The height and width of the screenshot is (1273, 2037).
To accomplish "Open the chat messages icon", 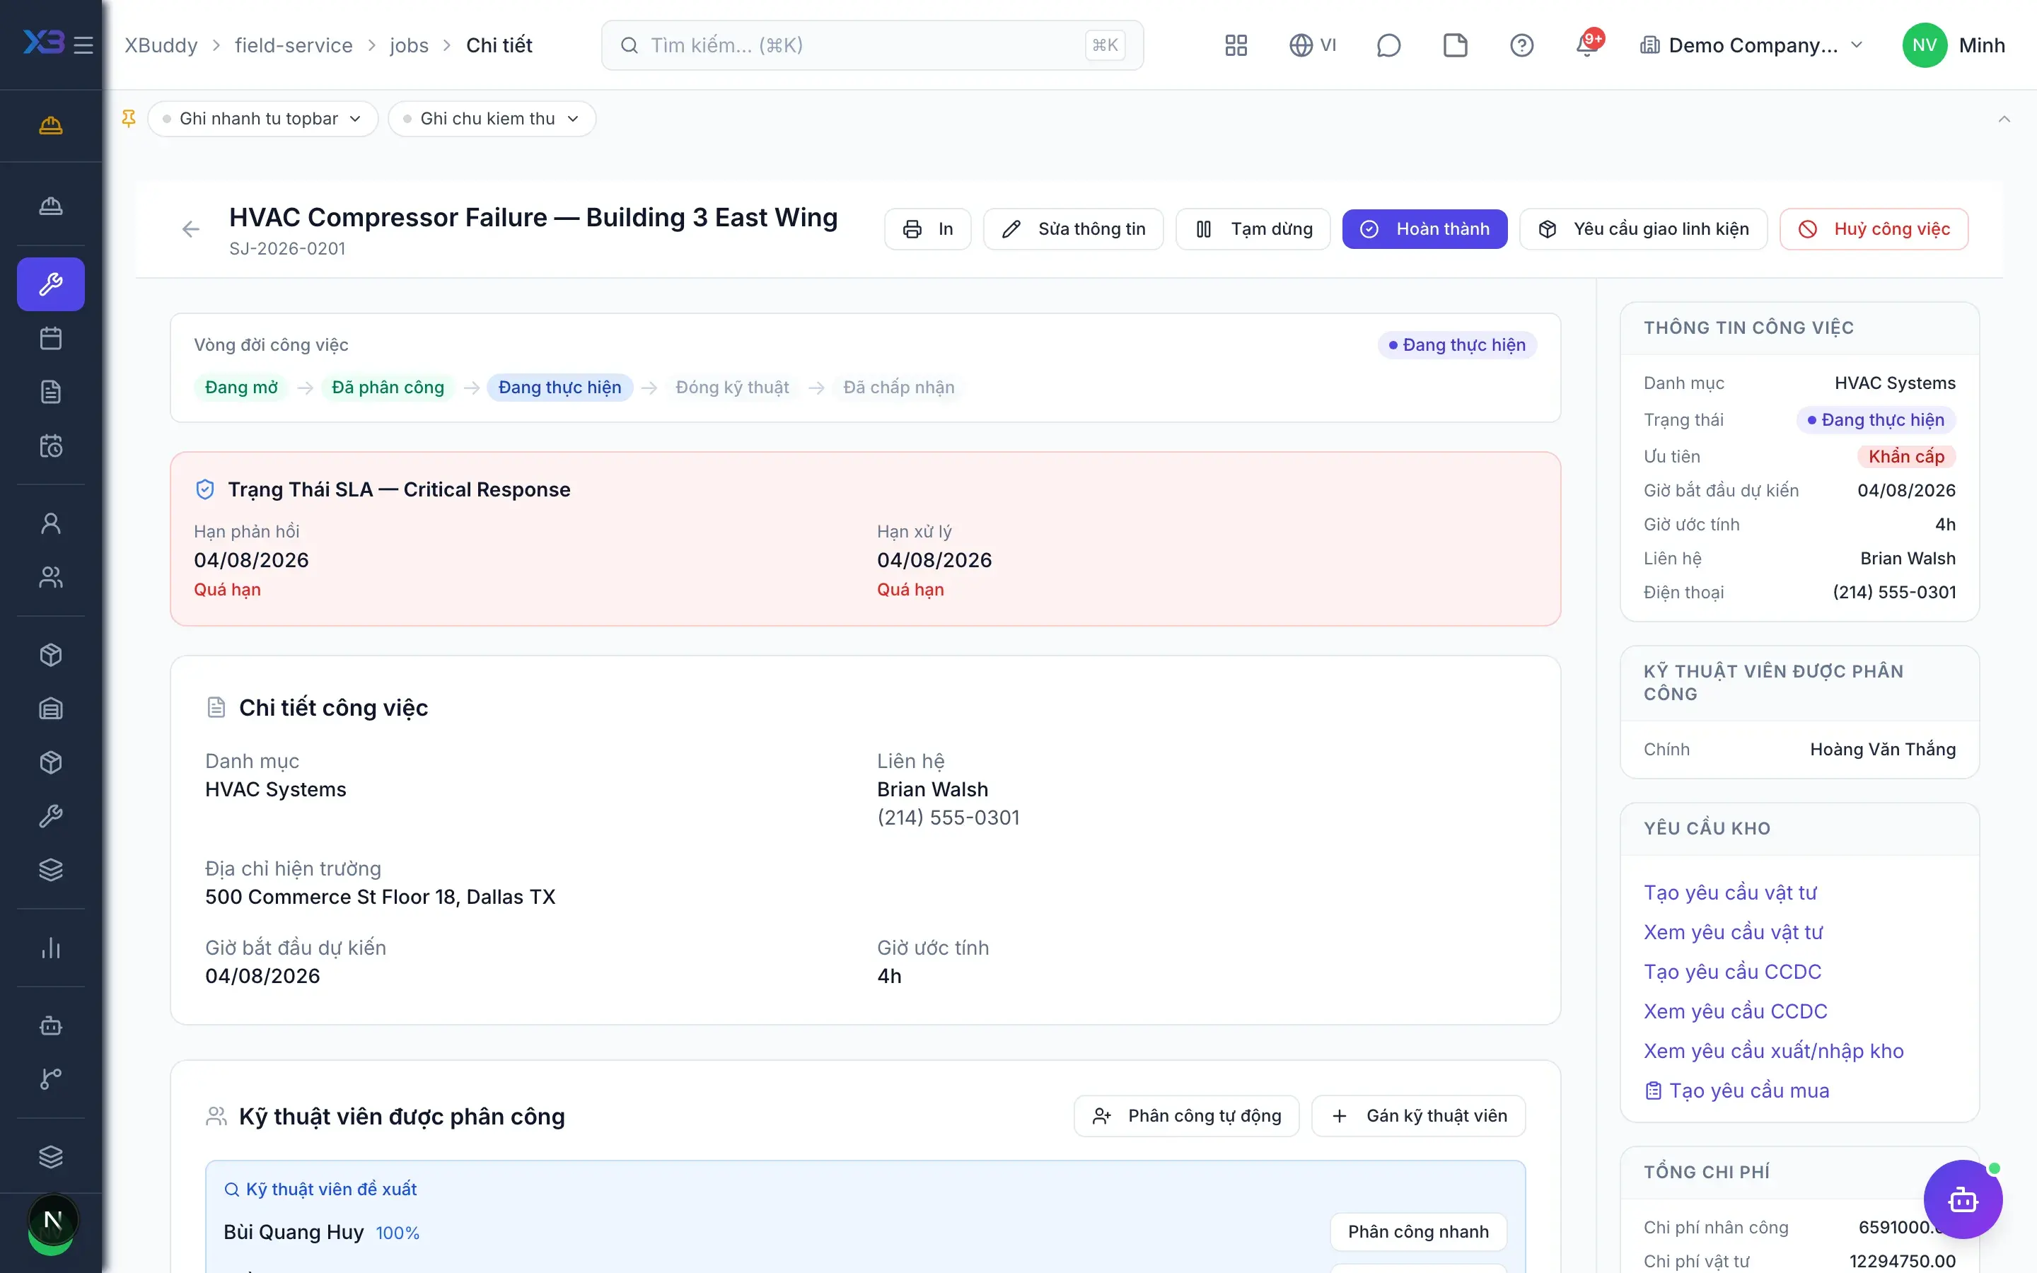I will [x=1388, y=45].
